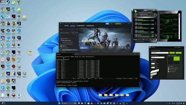The width and height of the screenshot is (186, 105).
Task: Open benchmark hotkey dropdown in FrameView
Action: [x=158, y=57]
